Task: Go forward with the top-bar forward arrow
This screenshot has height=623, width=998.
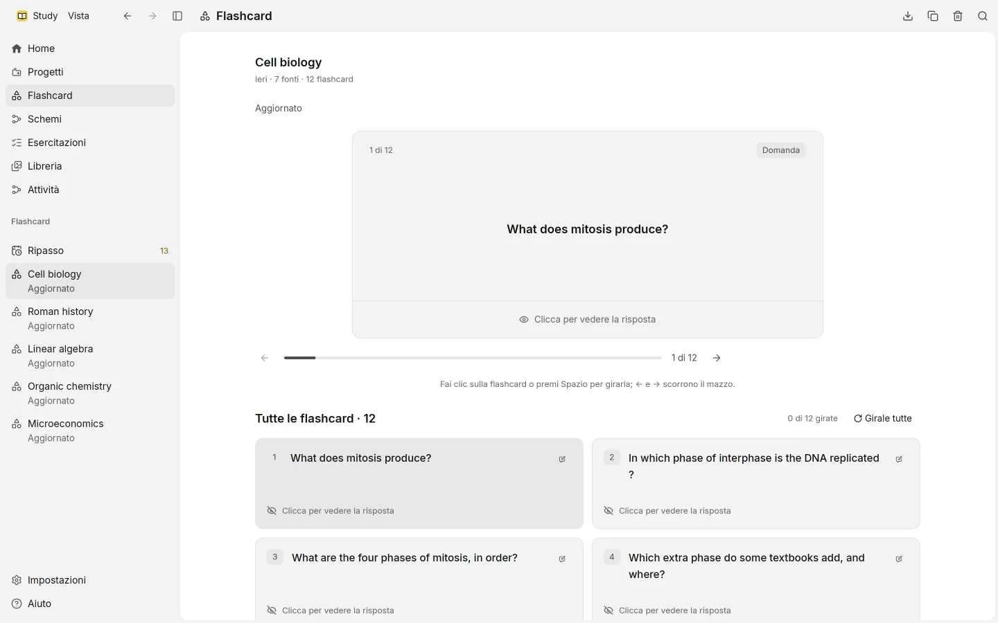Action: point(152,16)
